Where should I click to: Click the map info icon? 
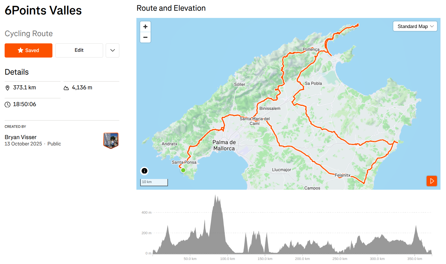pyautogui.click(x=145, y=171)
